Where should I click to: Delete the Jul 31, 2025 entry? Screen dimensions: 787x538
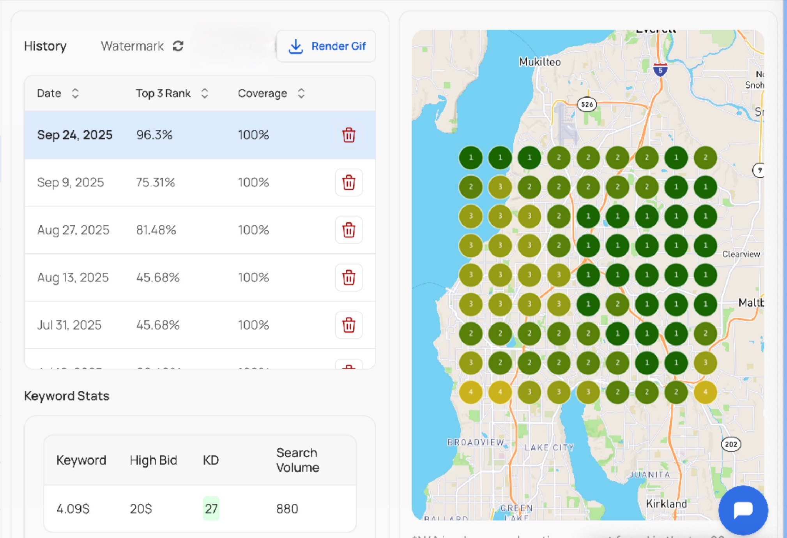[348, 325]
